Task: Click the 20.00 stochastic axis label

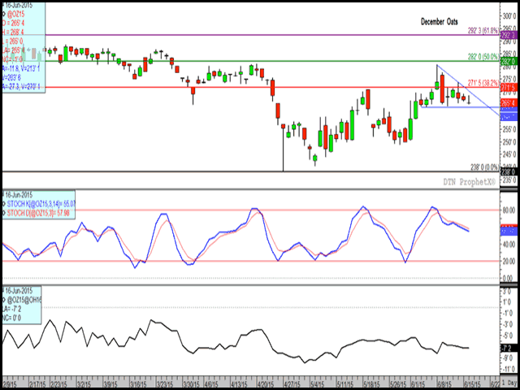Action: tap(510, 262)
